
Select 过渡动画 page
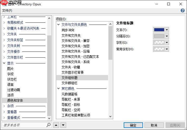pos(14,90)
